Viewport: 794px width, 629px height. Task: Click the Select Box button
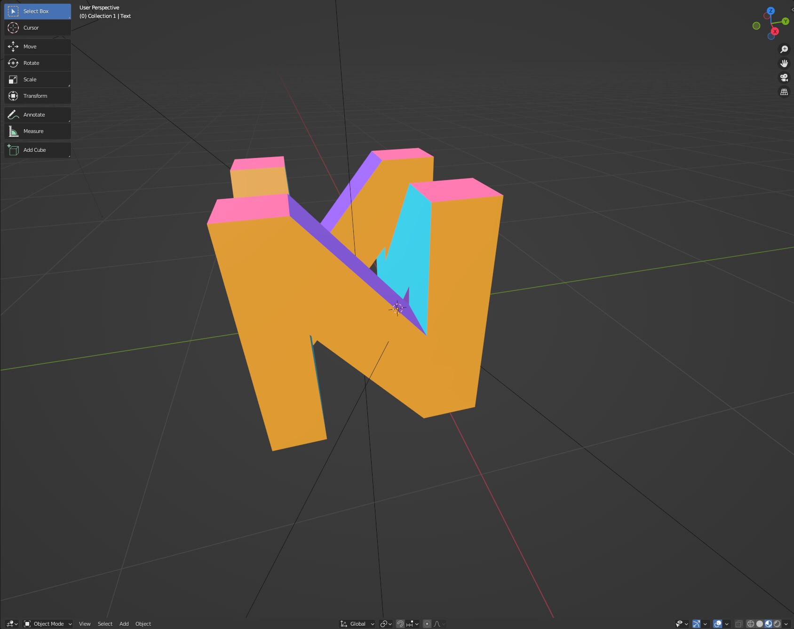(x=37, y=11)
